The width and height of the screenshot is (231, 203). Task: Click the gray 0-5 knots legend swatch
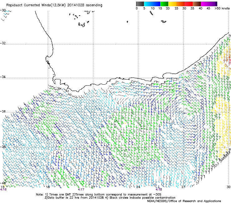point(140,4)
